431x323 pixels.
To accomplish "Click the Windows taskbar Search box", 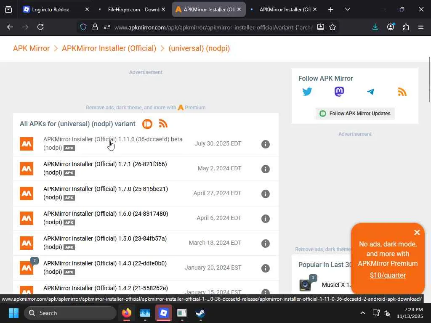I will [x=70, y=313].
